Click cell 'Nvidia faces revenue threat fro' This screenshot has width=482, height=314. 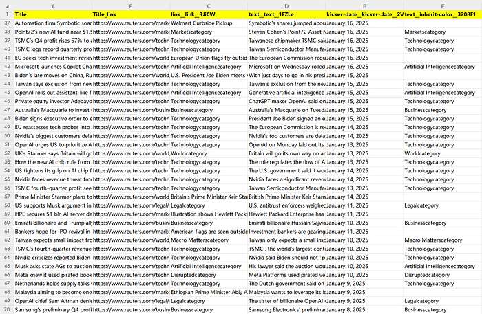[x=53, y=179]
